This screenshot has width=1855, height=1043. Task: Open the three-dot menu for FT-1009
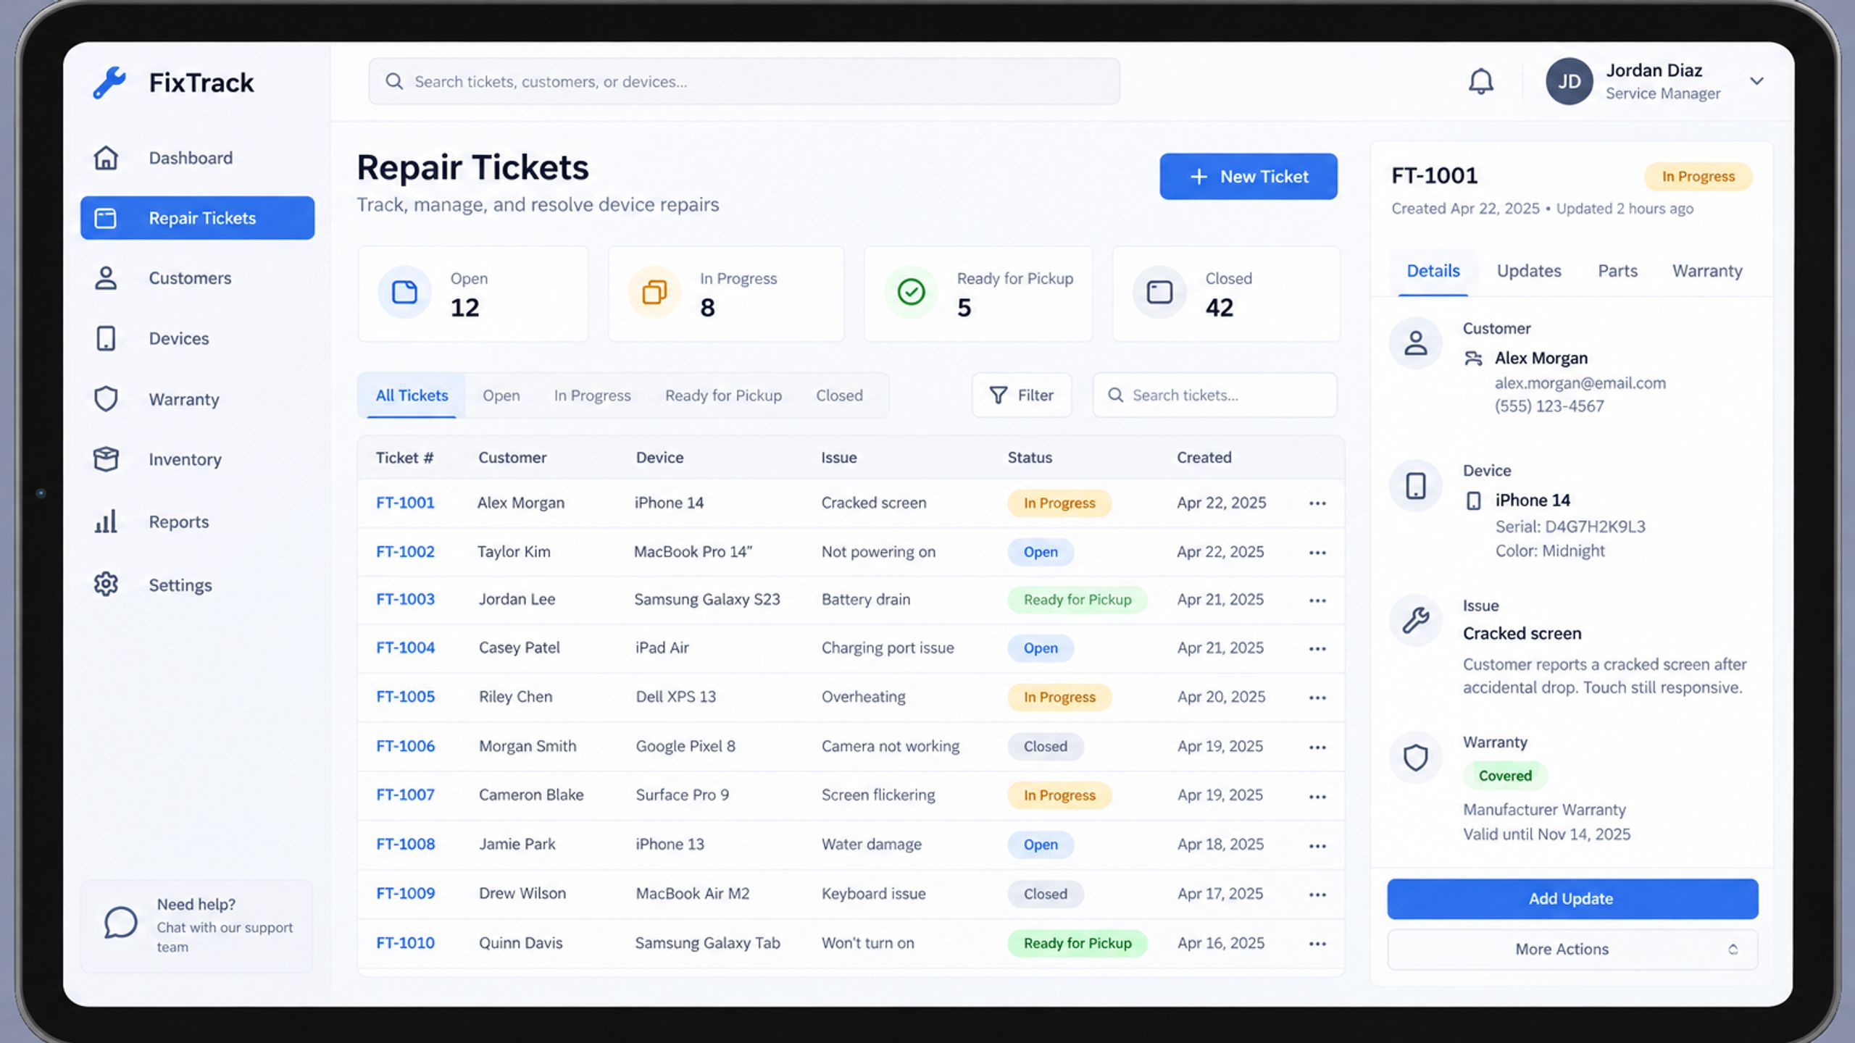point(1317,895)
